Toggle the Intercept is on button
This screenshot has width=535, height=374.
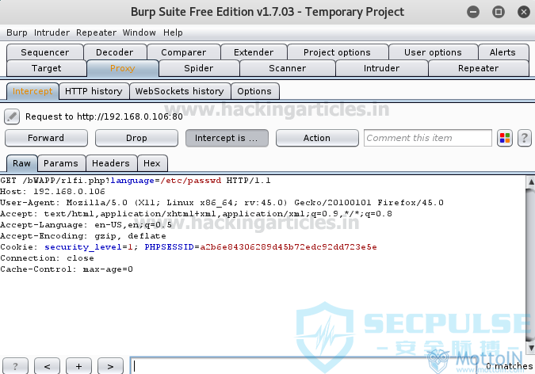point(227,138)
